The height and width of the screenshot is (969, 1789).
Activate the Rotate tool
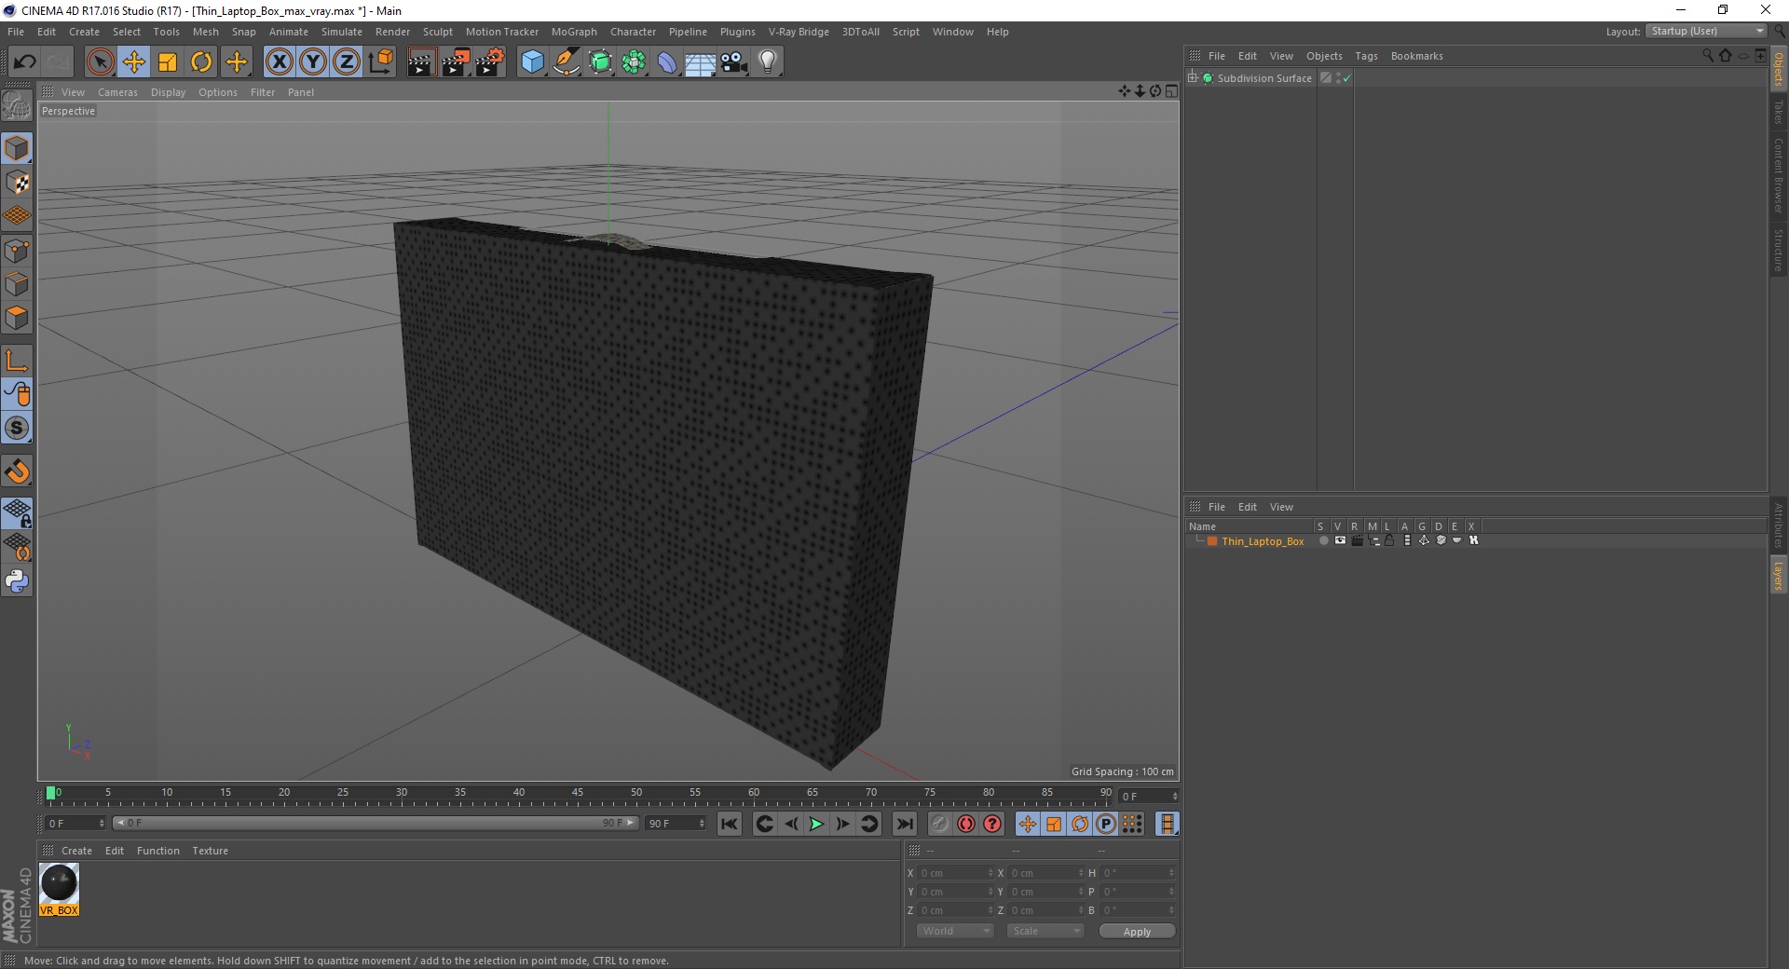click(x=201, y=62)
